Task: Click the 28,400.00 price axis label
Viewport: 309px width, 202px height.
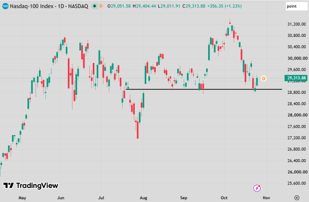Action: (297, 104)
